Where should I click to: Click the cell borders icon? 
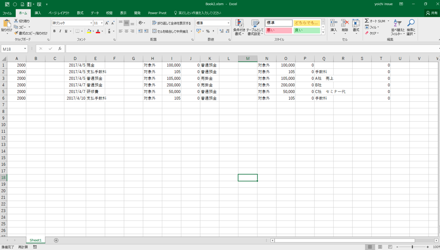(78, 31)
